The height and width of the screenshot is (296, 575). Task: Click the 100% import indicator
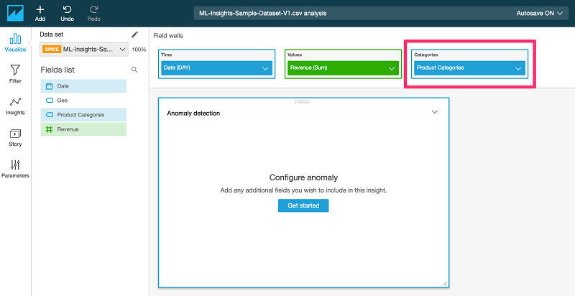coord(139,50)
